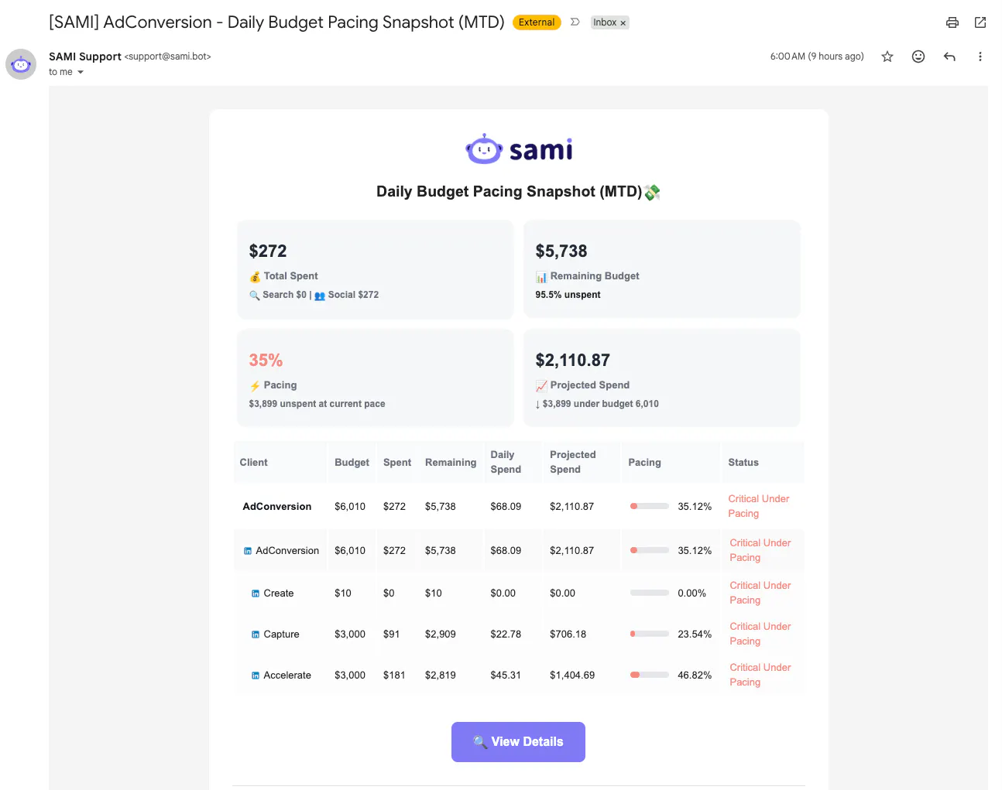Click the money emoji after the title
Image resolution: width=1002 pixels, height=790 pixels.
tap(652, 192)
